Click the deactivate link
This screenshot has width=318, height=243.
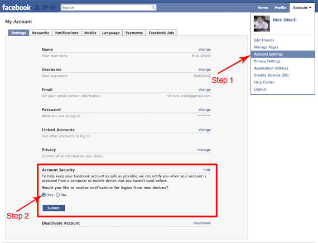pyautogui.click(x=202, y=223)
